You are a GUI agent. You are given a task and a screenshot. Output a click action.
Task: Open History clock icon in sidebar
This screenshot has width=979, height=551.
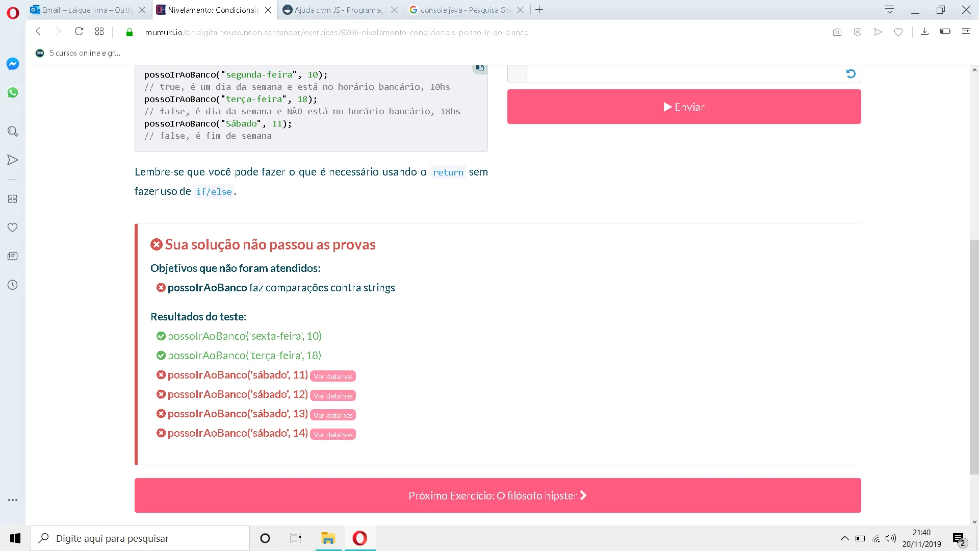(x=13, y=285)
